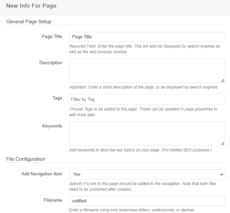Image resolution: width=230 pixels, height=213 pixels.
Task: Click the Add Navigation Item label
Action: [x=42, y=174]
